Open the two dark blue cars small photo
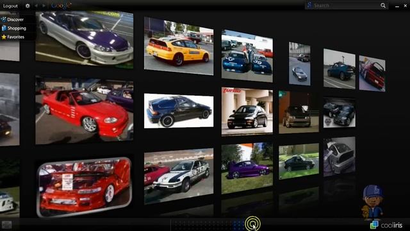 (x=340, y=113)
